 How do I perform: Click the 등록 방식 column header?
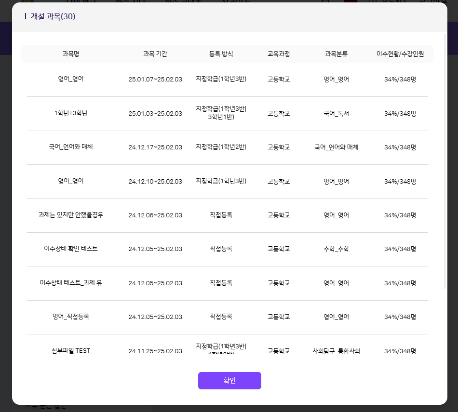221,54
